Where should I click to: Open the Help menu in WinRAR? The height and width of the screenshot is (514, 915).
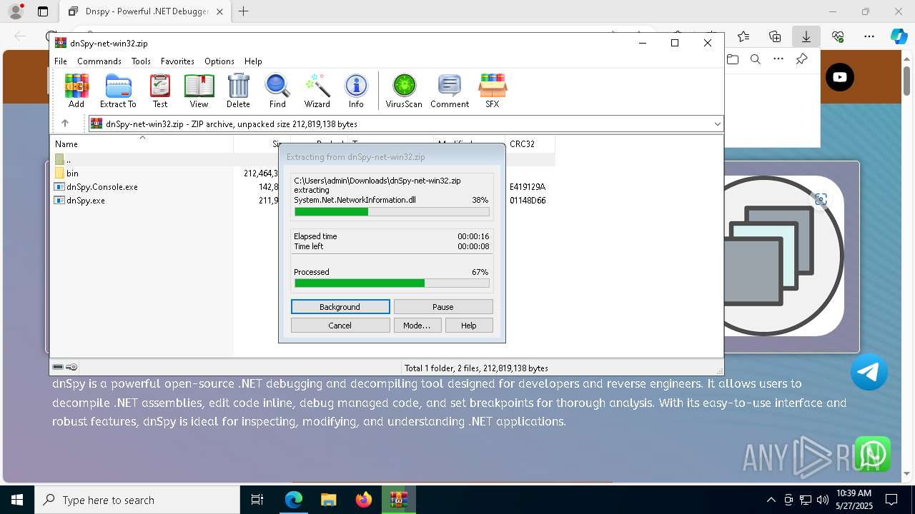click(x=253, y=61)
